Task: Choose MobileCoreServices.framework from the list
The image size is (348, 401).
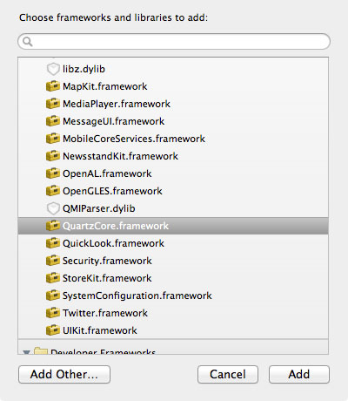Action: click(173, 139)
